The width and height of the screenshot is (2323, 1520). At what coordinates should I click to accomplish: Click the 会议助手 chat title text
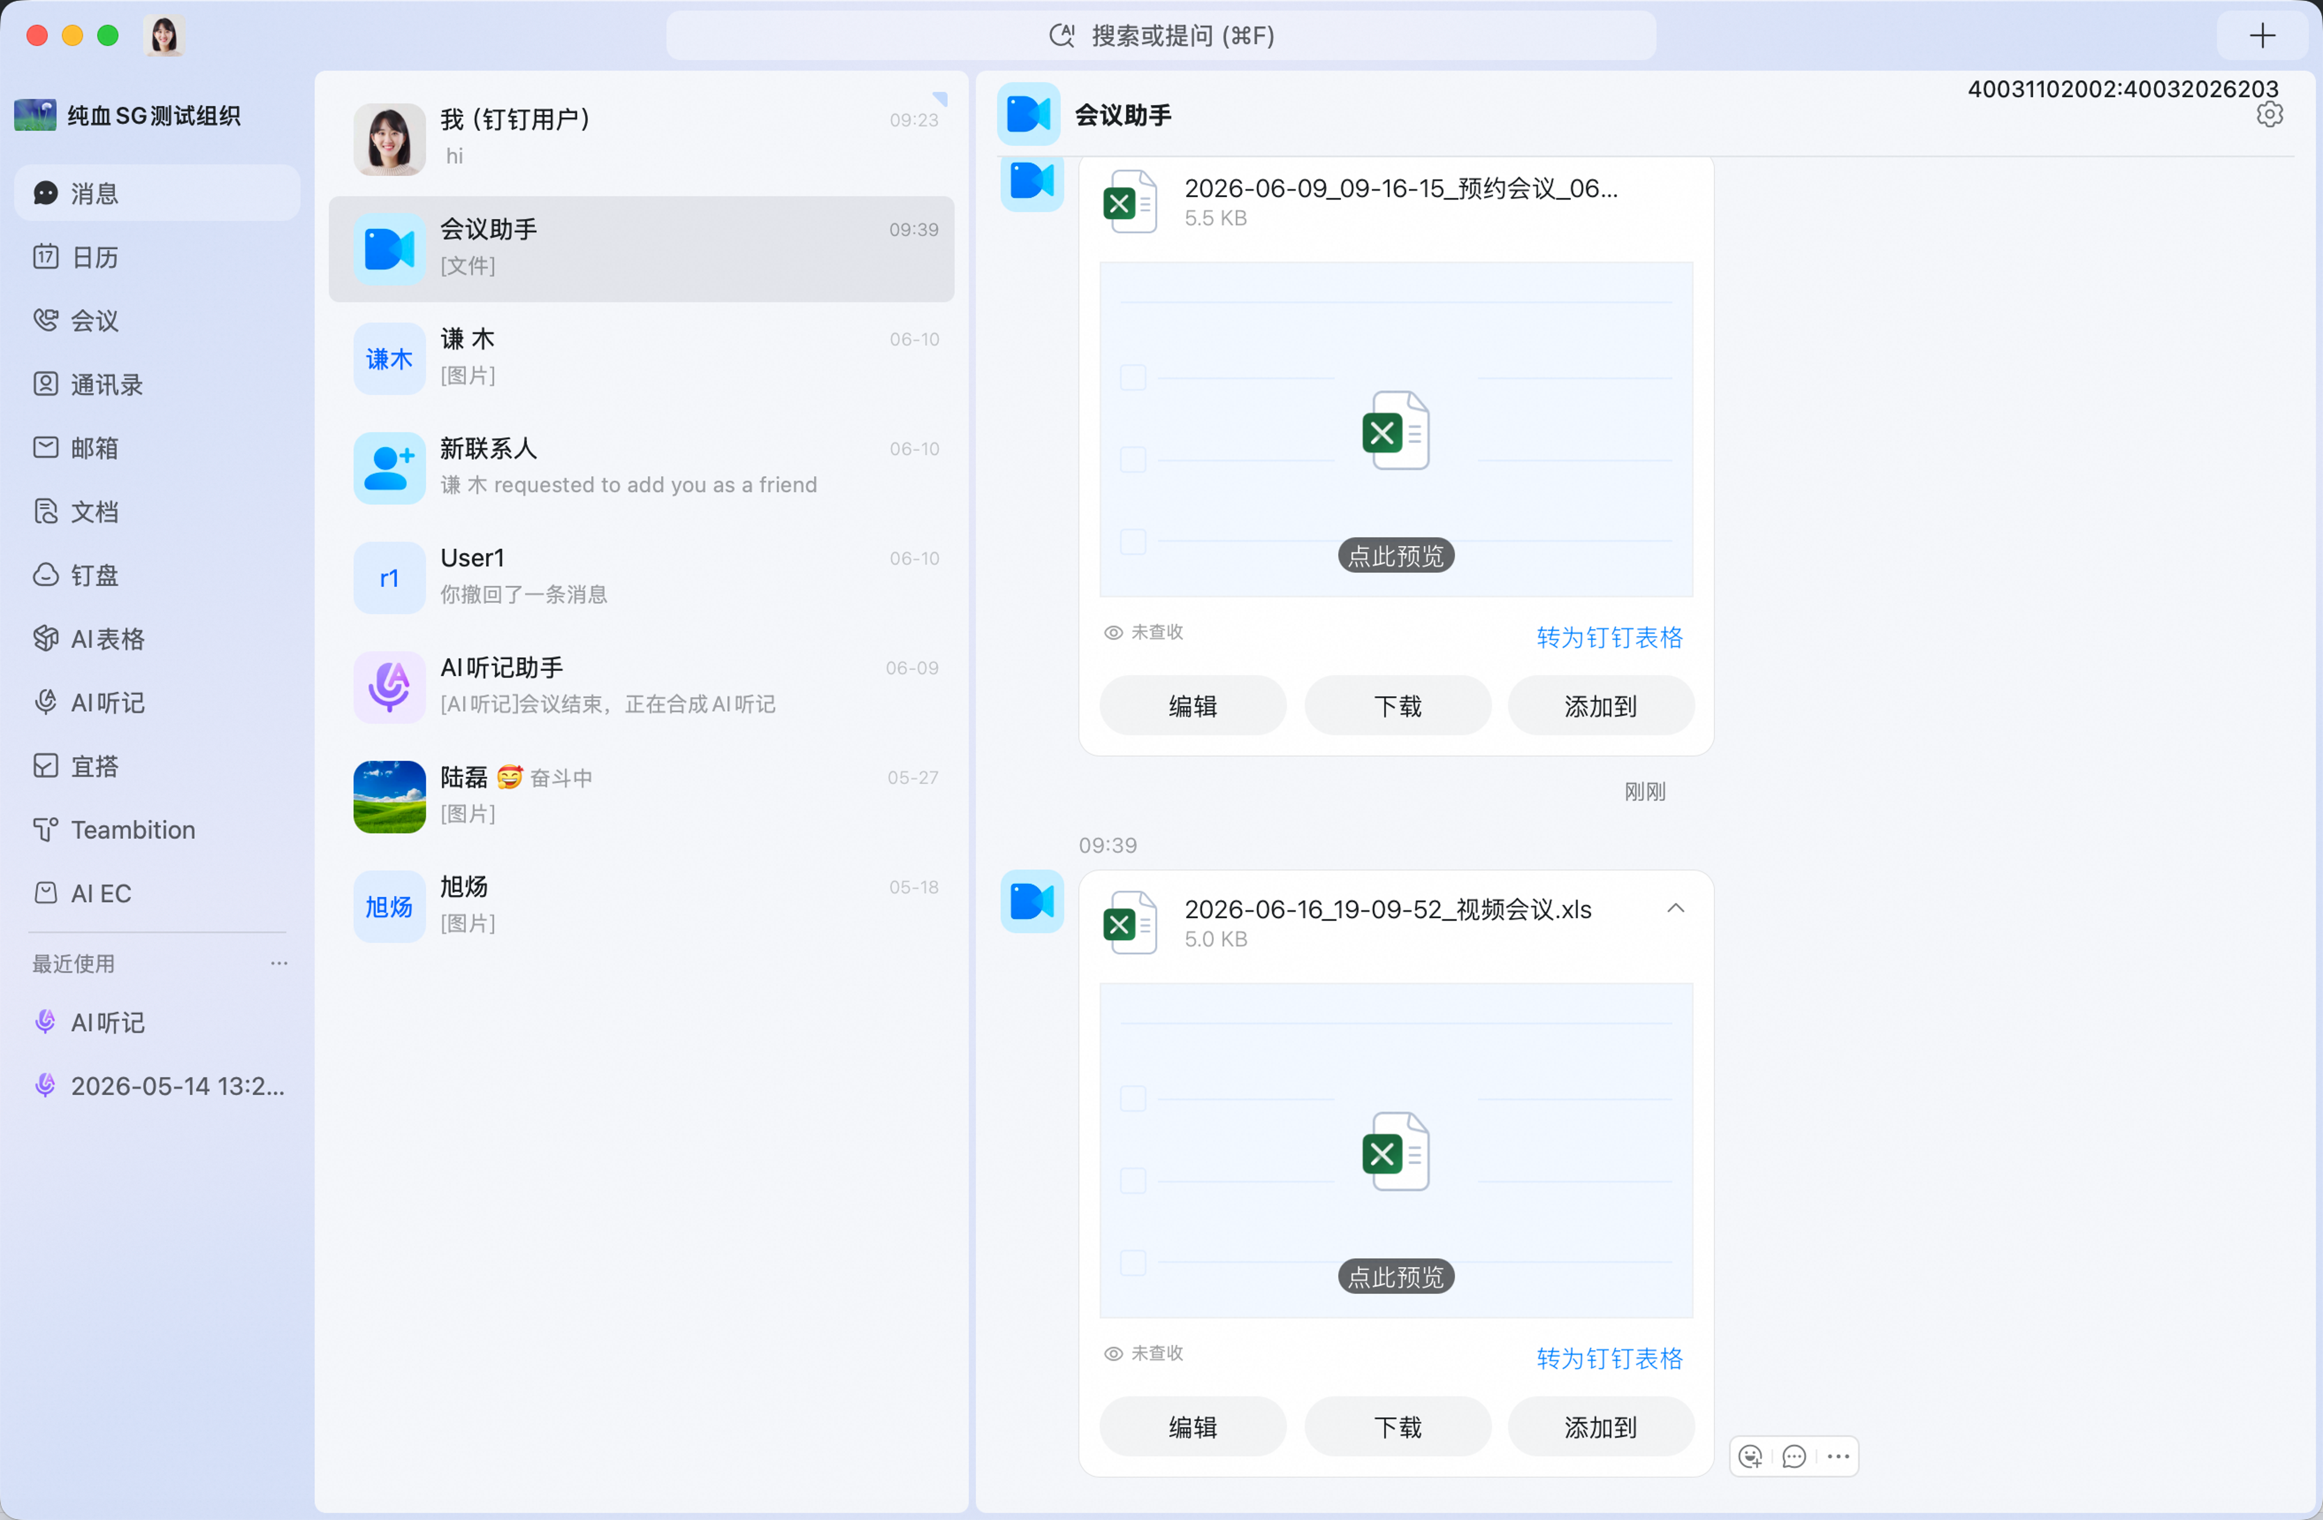1123,115
